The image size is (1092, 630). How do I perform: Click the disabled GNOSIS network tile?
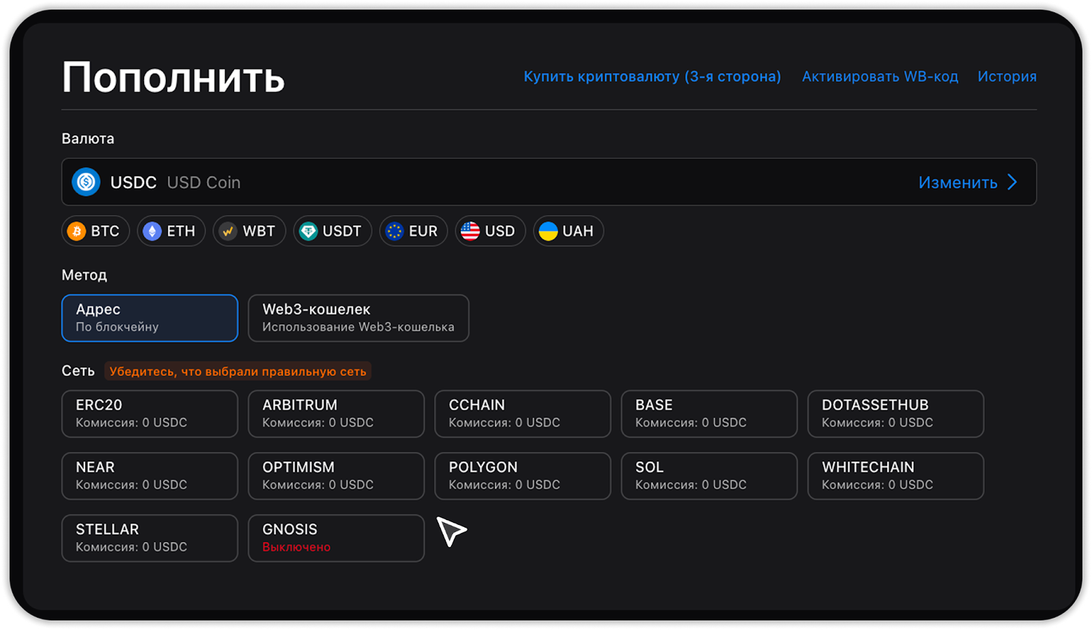[336, 538]
